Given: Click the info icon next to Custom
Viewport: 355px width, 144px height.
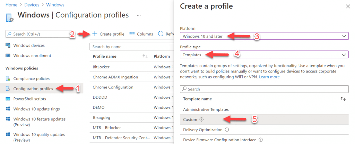Looking at the screenshot, I should (201, 120).
